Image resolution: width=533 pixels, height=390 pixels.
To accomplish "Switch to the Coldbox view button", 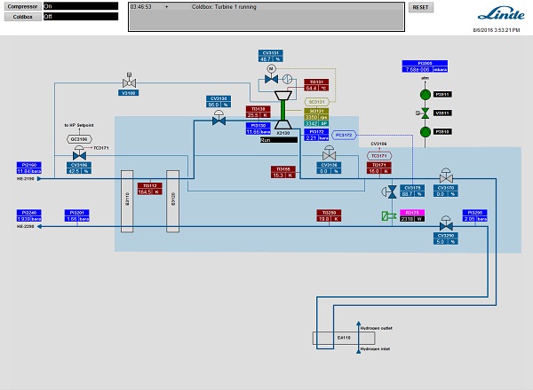I will coord(20,16).
